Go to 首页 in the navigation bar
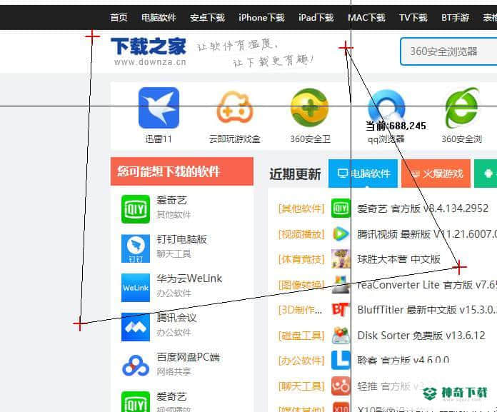497x412 pixels. click(119, 17)
